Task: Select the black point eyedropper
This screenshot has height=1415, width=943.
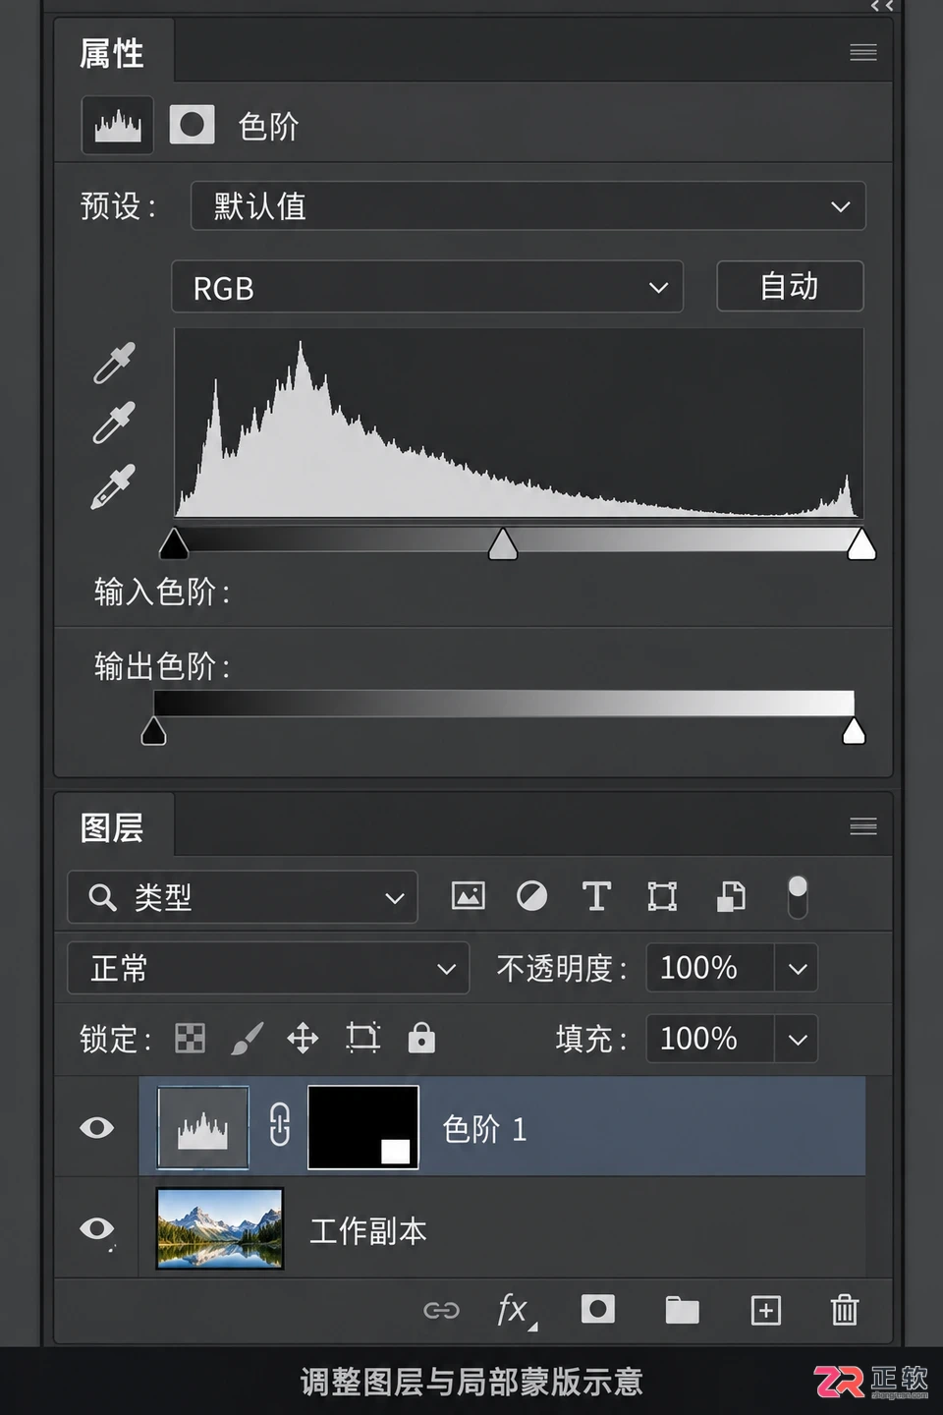Action: click(x=114, y=363)
